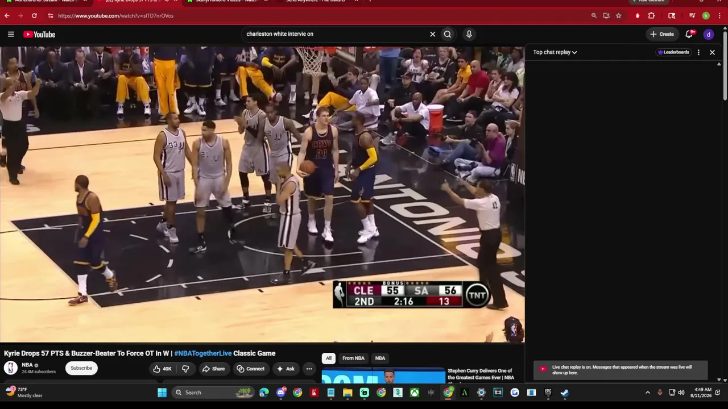
Task: Reload the current page
Action: point(34,16)
